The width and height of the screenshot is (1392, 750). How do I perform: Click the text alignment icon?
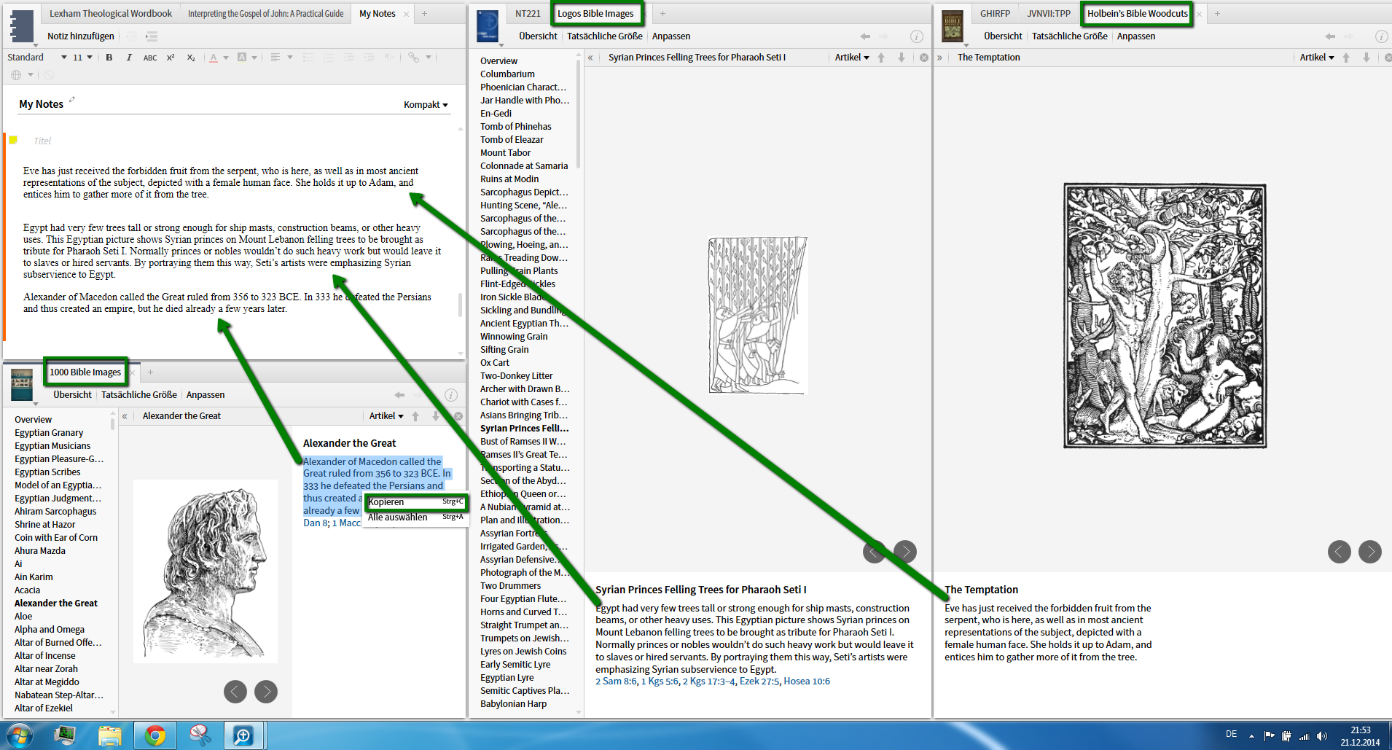point(275,58)
